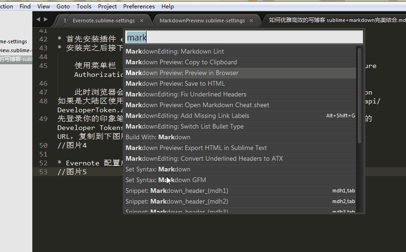Choose Markdown Preview: Preview in Browser

(240, 73)
